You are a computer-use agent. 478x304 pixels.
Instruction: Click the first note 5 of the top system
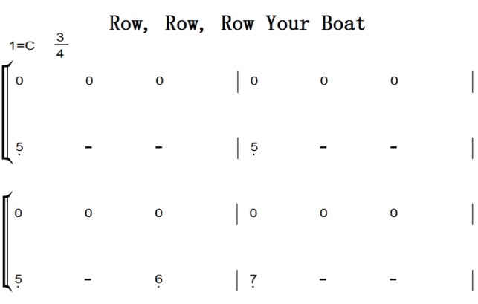point(19,147)
